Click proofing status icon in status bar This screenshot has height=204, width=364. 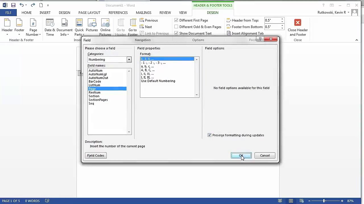47,201
